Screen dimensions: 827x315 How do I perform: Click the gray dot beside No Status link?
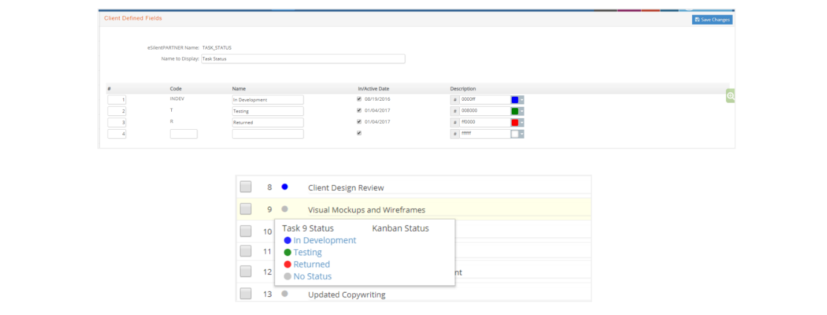pyautogui.click(x=287, y=276)
